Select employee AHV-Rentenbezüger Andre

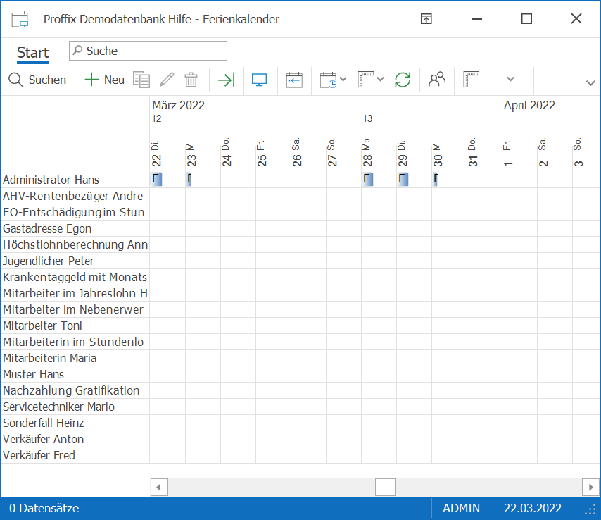pos(75,196)
